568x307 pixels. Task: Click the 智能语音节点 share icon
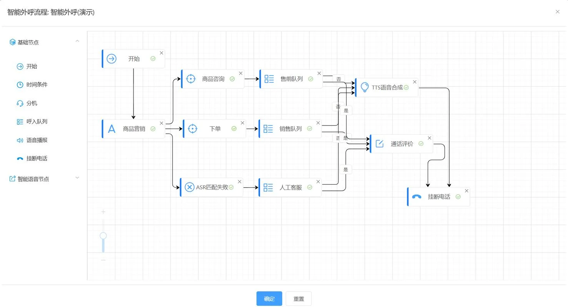(13, 179)
